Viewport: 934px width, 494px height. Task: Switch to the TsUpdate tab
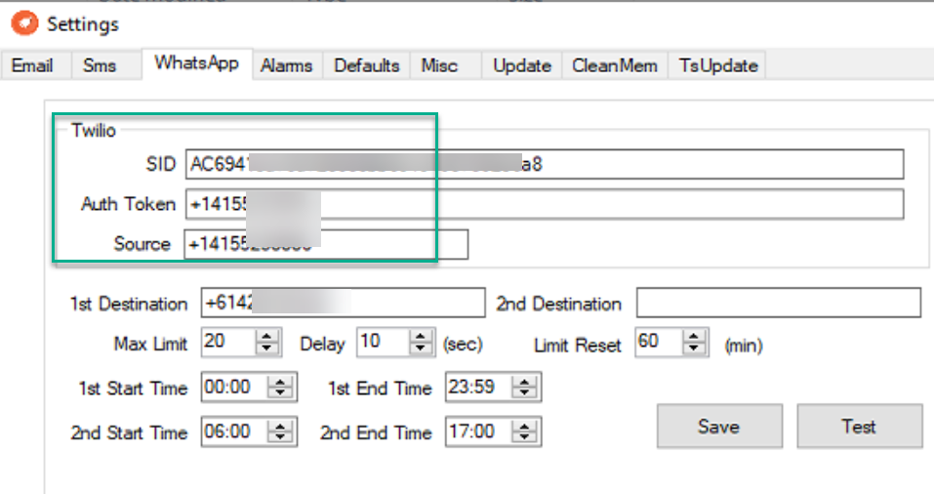718,65
